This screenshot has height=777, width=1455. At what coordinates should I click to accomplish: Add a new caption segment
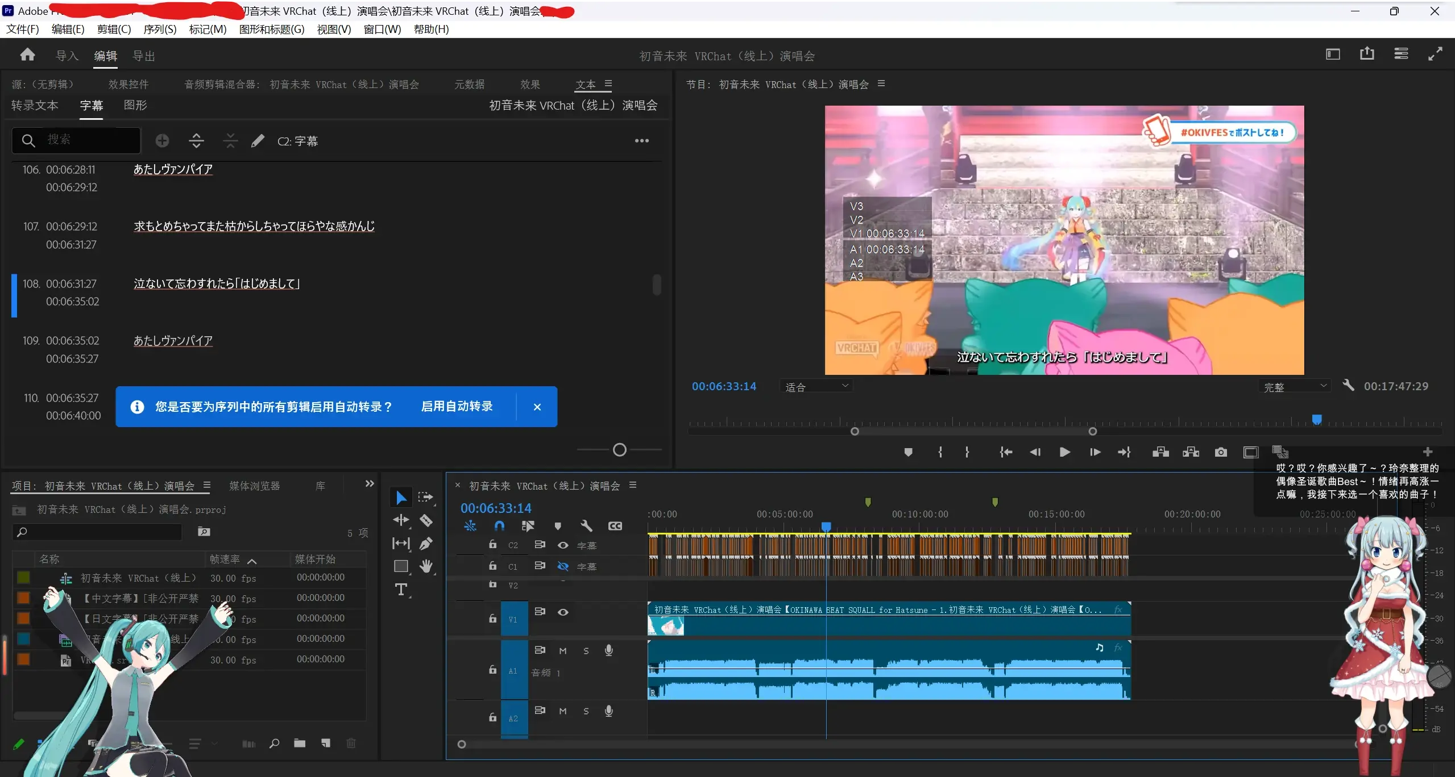click(162, 140)
